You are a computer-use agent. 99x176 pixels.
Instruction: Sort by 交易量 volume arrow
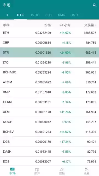click(95, 25)
